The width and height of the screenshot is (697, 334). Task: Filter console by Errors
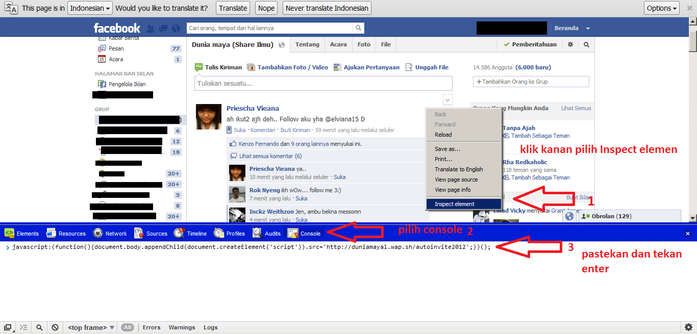[x=152, y=327]
